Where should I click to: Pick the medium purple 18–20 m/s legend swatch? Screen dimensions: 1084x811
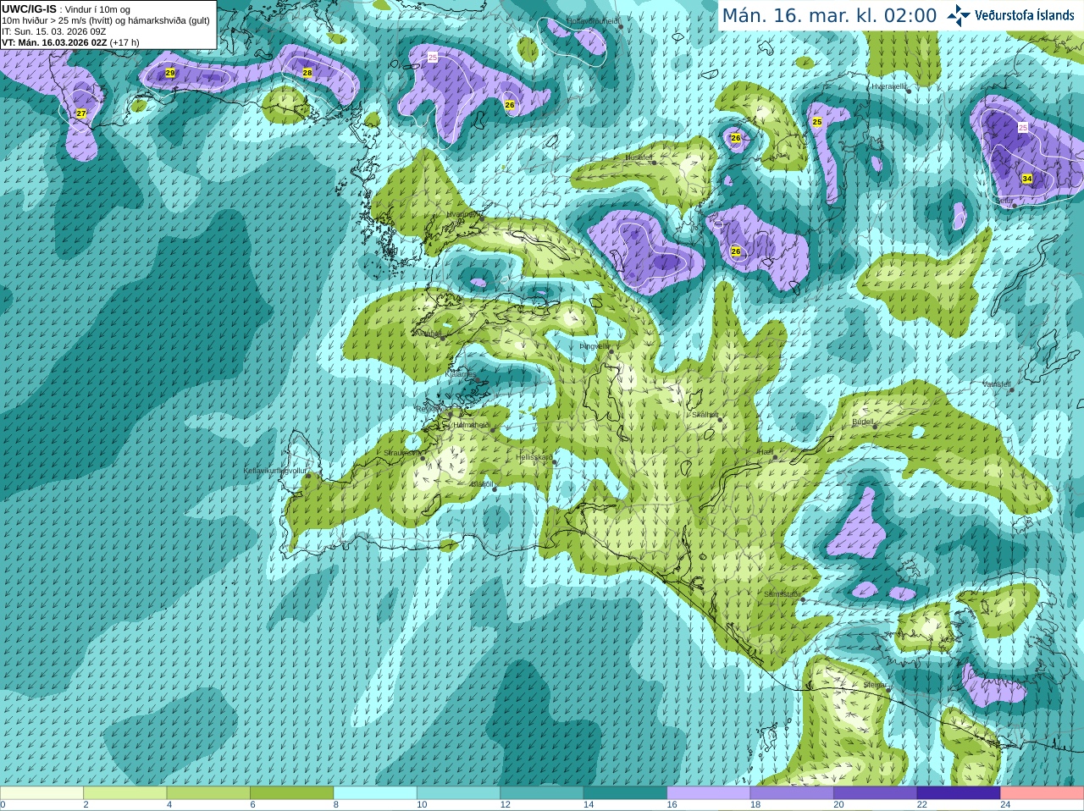792,793
